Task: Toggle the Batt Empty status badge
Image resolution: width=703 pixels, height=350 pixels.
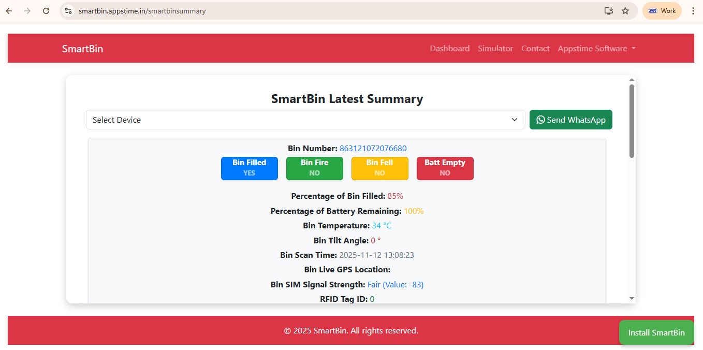Action: pyautogui.click(x=445, y=168)
